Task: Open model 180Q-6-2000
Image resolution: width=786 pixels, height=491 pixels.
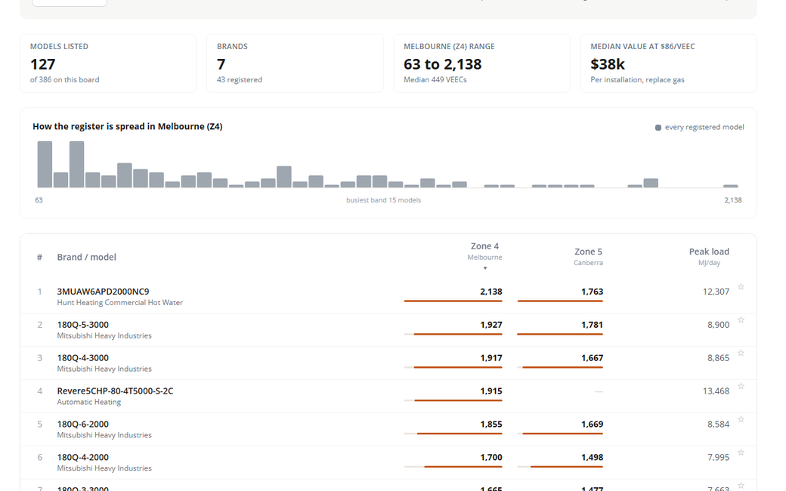Action: (x=82, y=424)
